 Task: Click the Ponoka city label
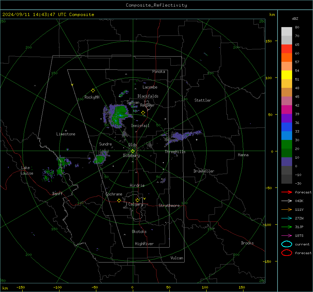coord(159,72)
